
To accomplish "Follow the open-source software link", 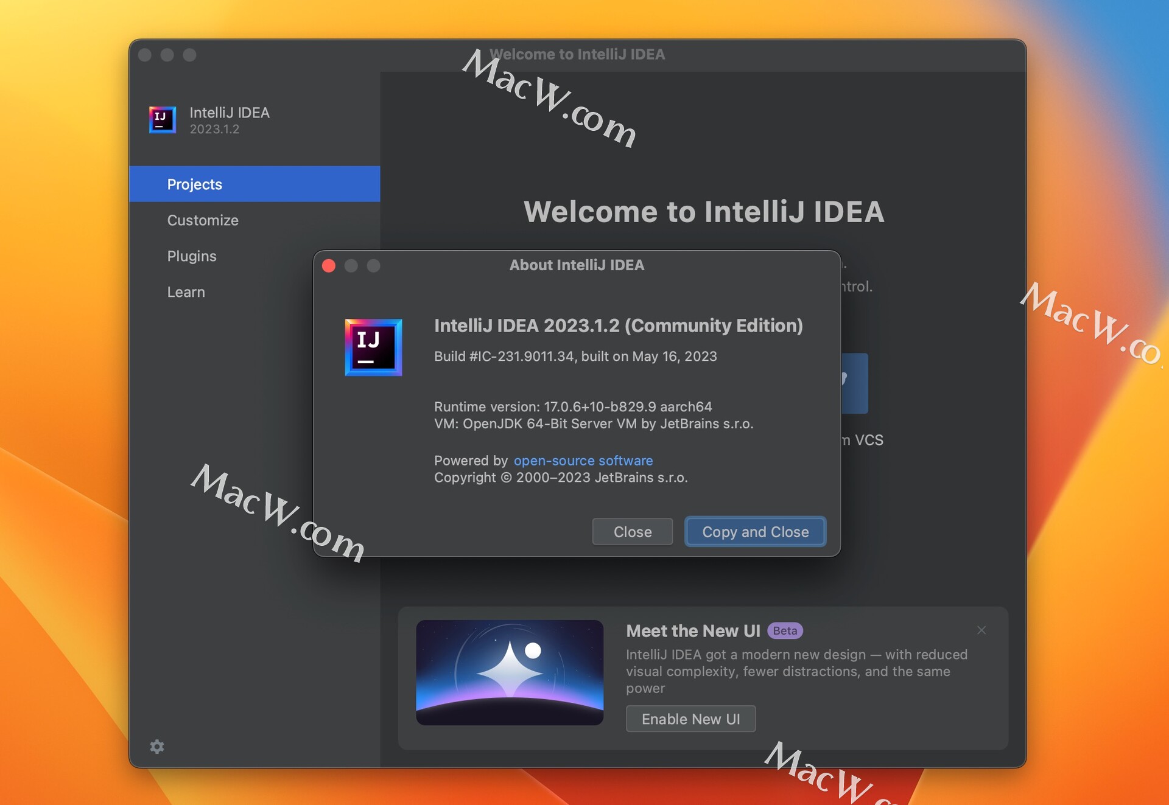I will coord(583,461).
